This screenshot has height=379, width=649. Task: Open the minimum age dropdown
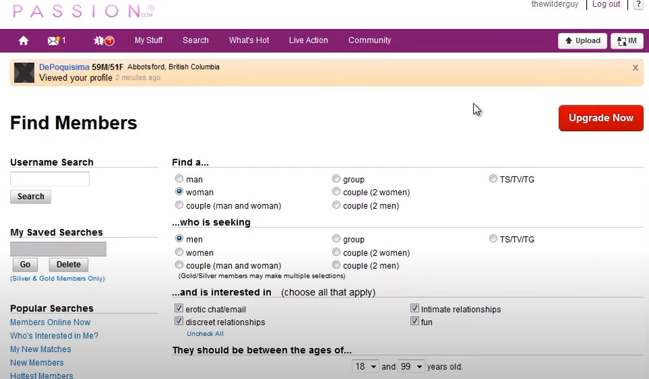(365, 366)
